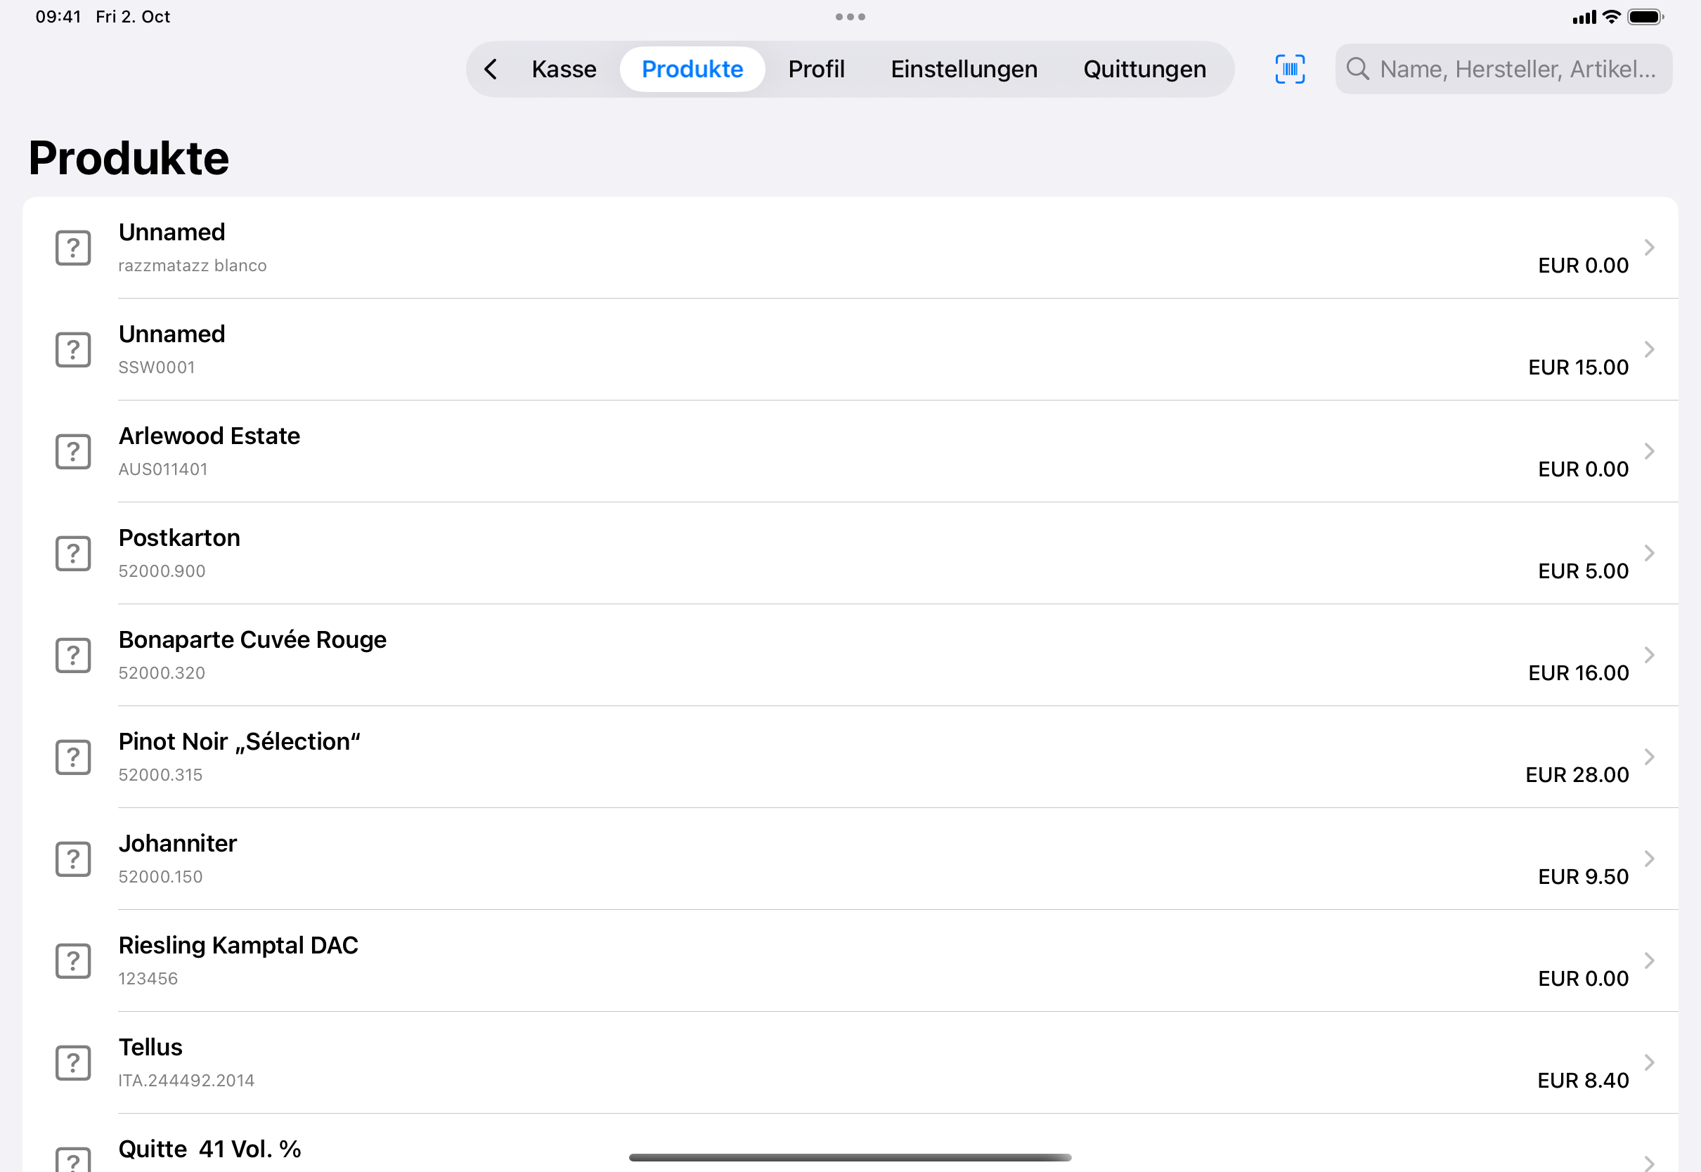Tap the placeholder image for Postkarton
The height and width of the screenshot is (1172, 1701).
point(72,553)
